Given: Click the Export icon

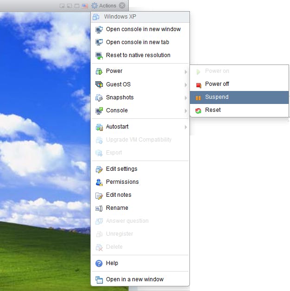Looking at the screenshot, I should tap(99, 153).
